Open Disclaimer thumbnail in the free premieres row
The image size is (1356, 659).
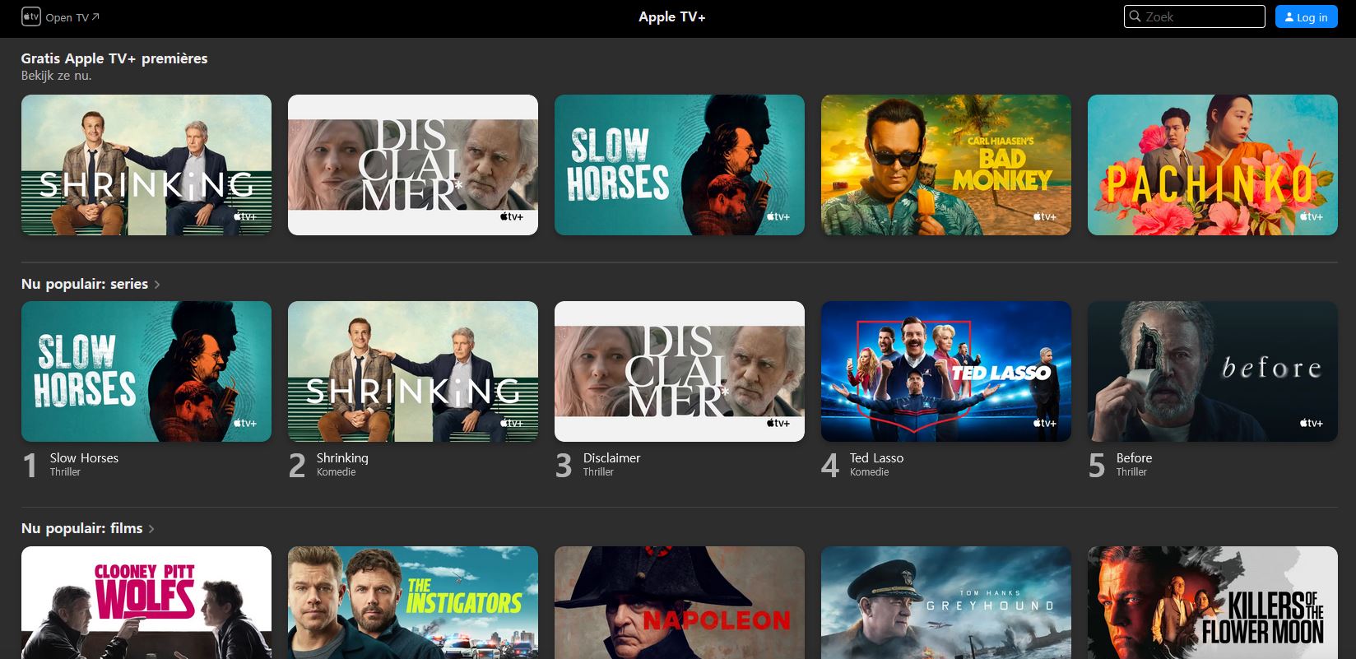click(x=413, y=165)
